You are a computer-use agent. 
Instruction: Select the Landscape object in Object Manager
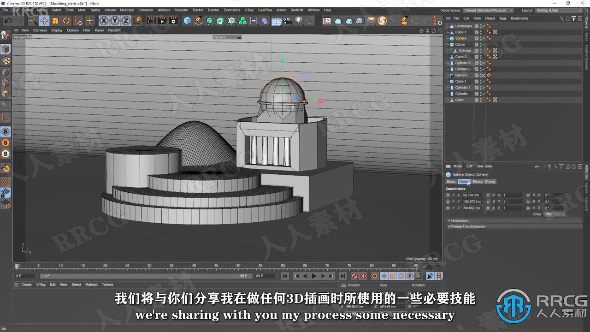tap(463, 26)
